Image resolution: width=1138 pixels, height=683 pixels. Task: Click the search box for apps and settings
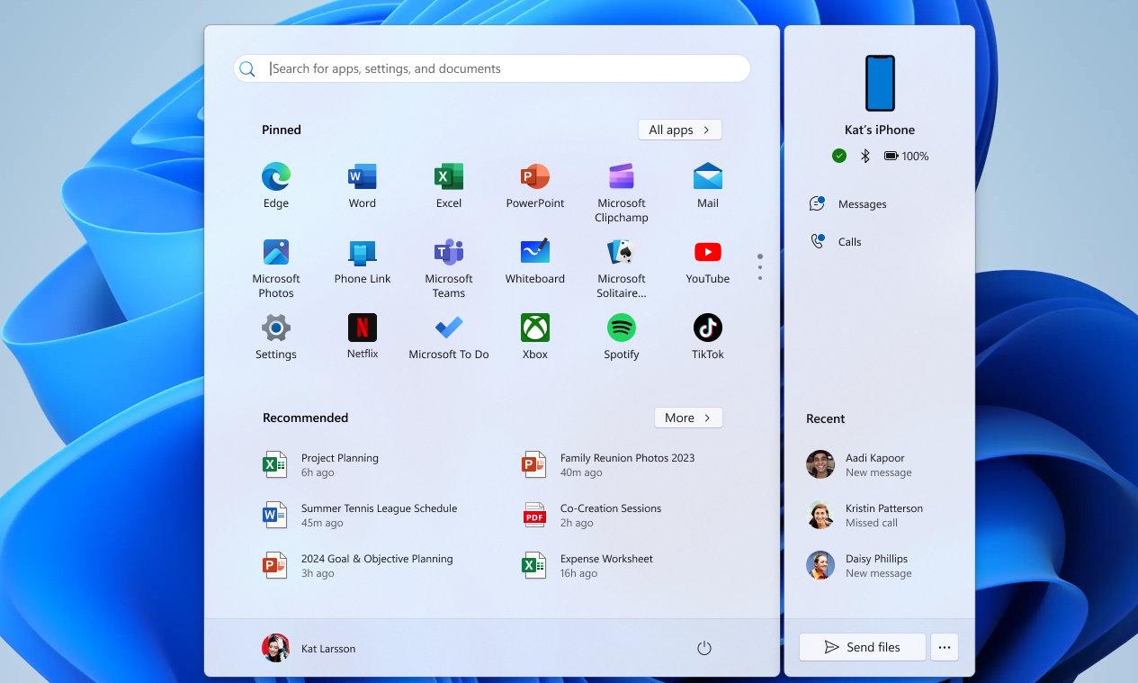click(x=491, y=68)
